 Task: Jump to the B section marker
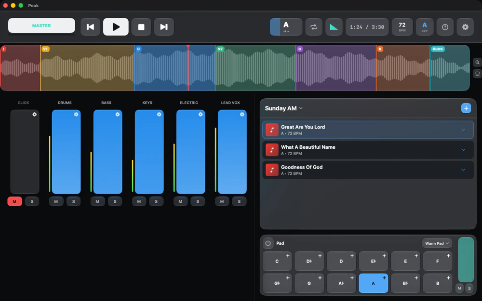click(x=380, y=49)
